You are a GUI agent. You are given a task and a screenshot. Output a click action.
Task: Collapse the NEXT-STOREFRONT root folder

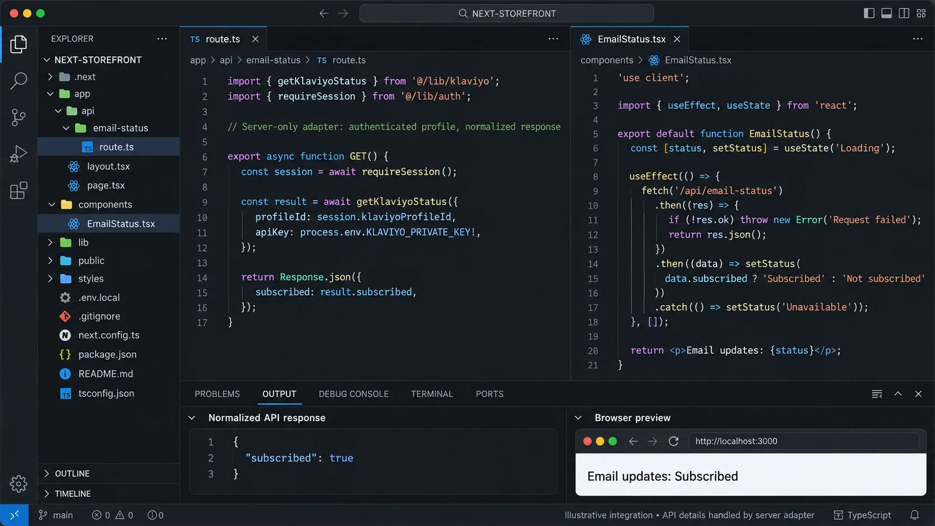tap(47, 60)
